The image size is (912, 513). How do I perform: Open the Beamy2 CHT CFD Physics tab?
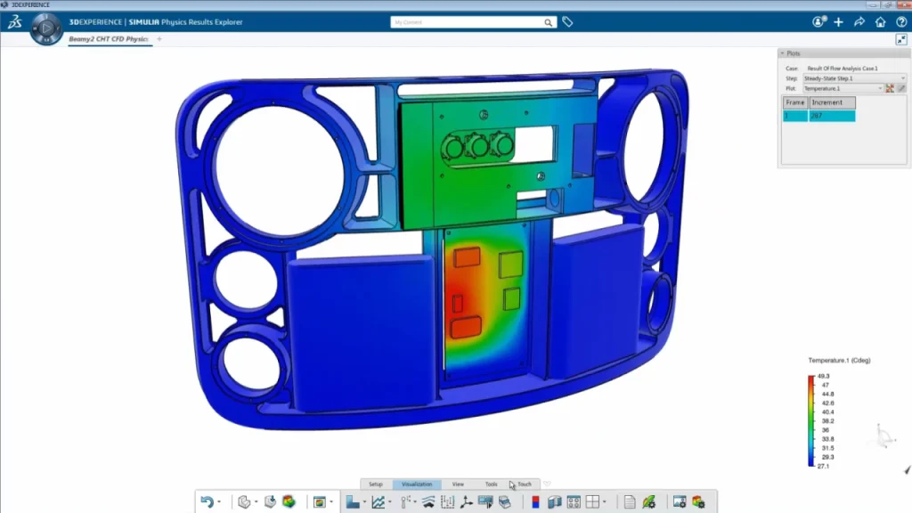[108, 39]
